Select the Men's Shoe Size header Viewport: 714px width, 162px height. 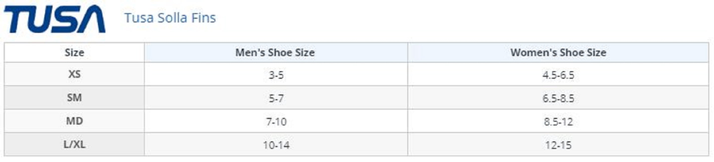[276, 52]
